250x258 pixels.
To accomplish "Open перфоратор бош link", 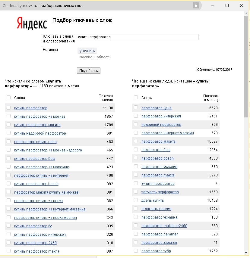I will pos(156,150).
